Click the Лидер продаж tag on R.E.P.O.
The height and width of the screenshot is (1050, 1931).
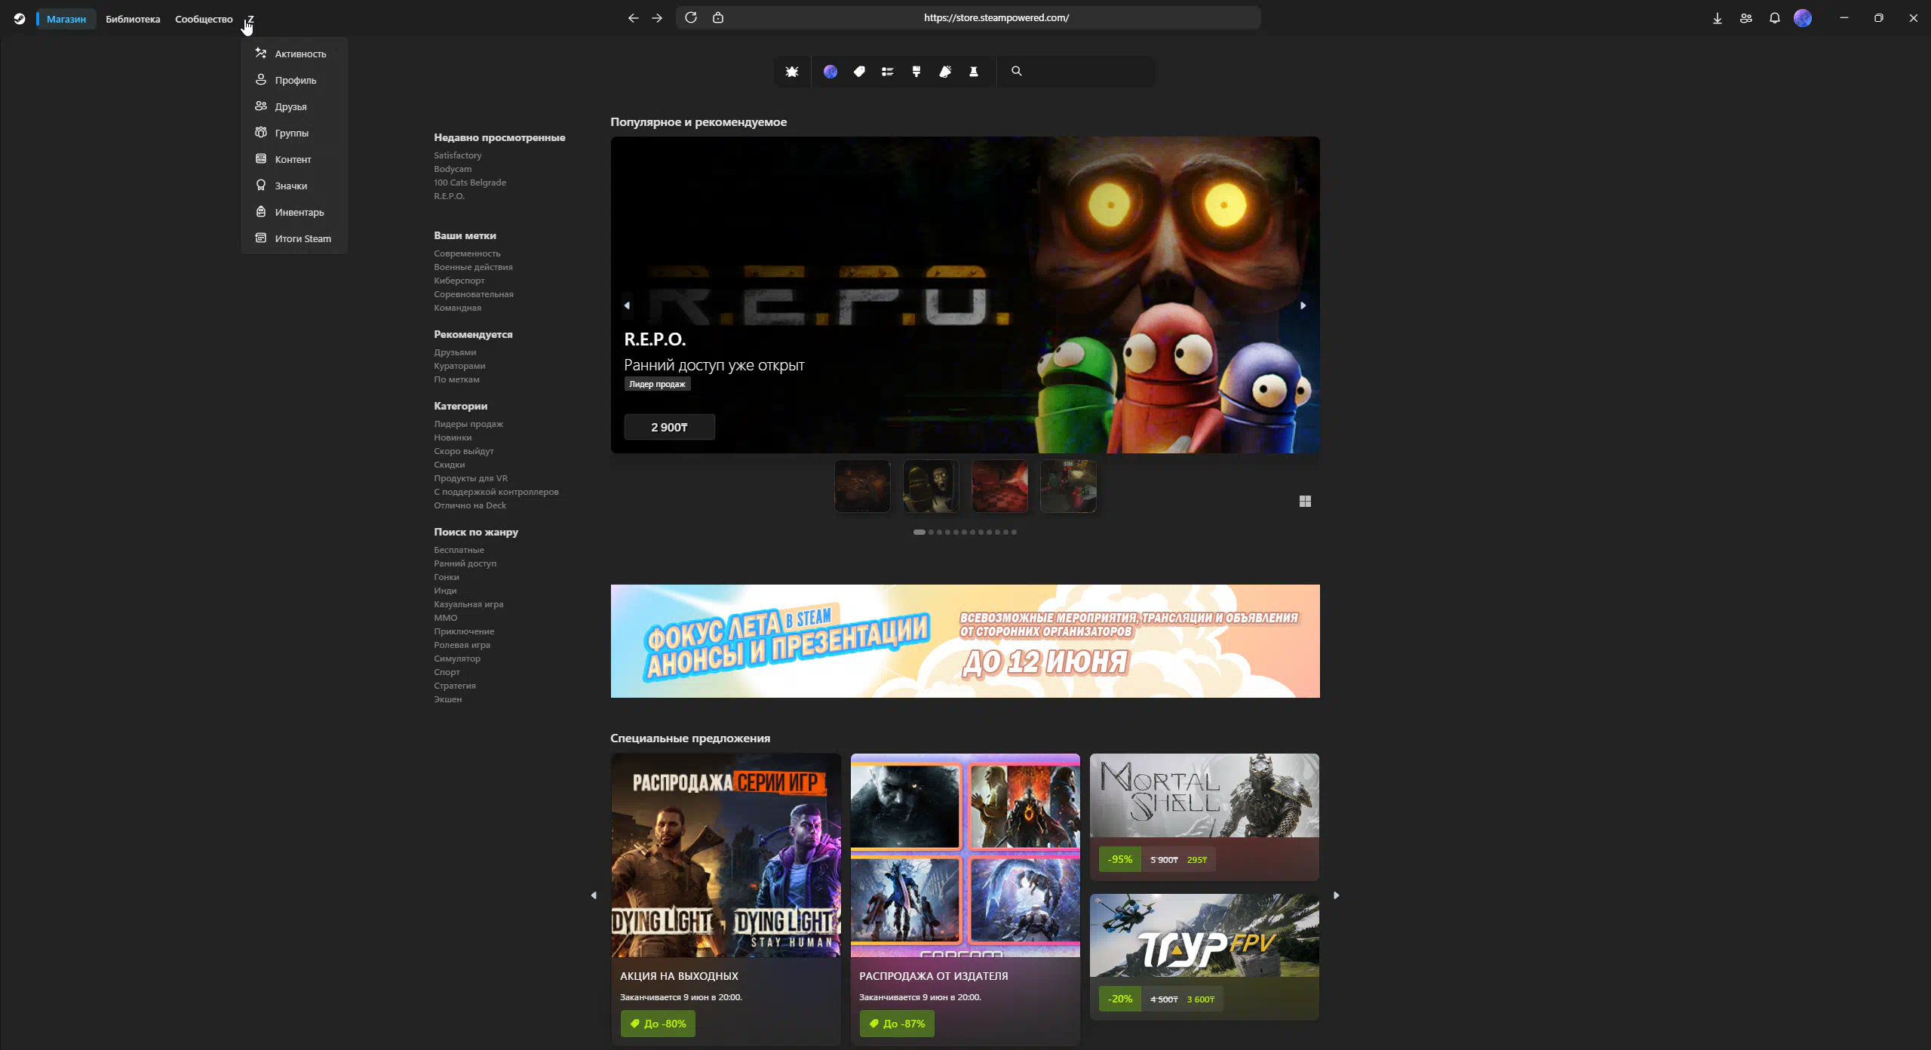click(x=657, y=384)
